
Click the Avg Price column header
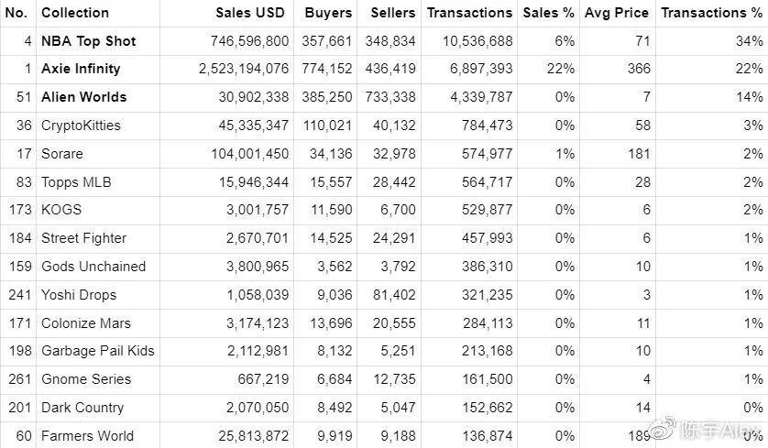617,13
